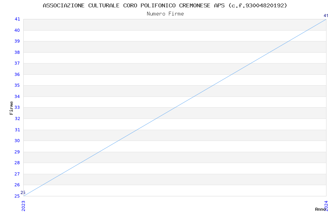Image resolution: width=330 pixels, height=213 pixels.
Task: Click the y-axis label 32
Action: [x=17, y=119]
